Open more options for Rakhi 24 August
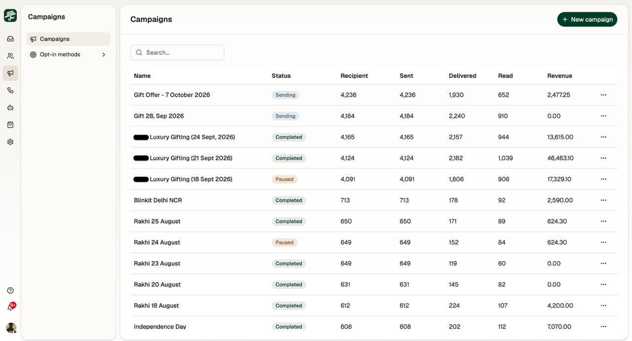632x341 pixels. pos(603,242)
